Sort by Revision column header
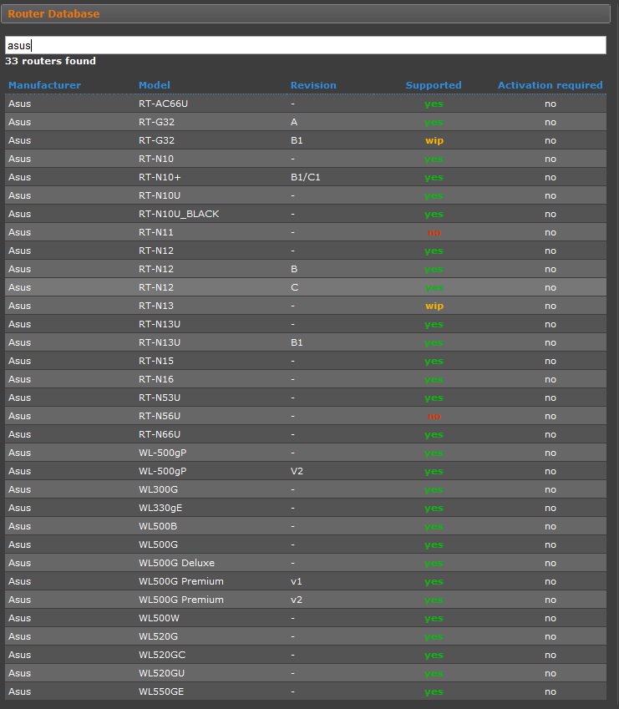The height and width of the screenshot is (709, 619). point(313,85)
